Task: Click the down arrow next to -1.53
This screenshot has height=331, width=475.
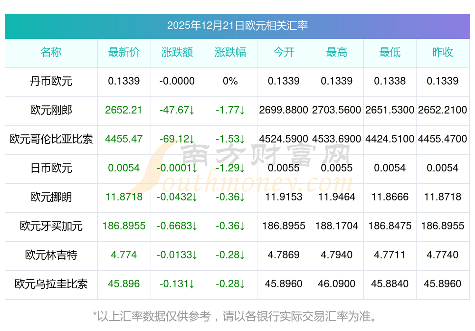Action: point(242,140)
